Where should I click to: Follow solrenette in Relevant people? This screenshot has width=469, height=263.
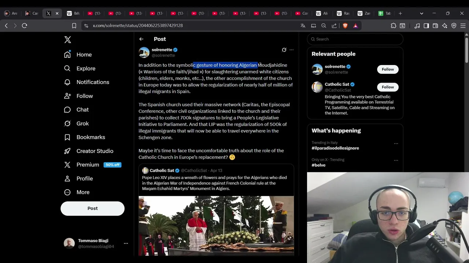point(388,69)
